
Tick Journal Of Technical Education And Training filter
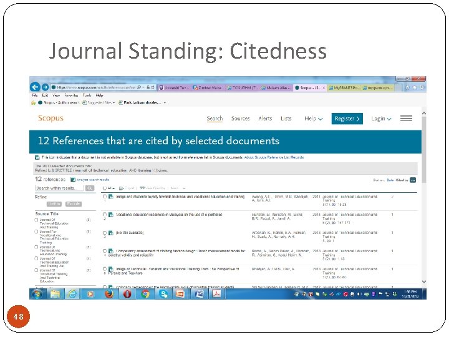[x=36, y=220]
